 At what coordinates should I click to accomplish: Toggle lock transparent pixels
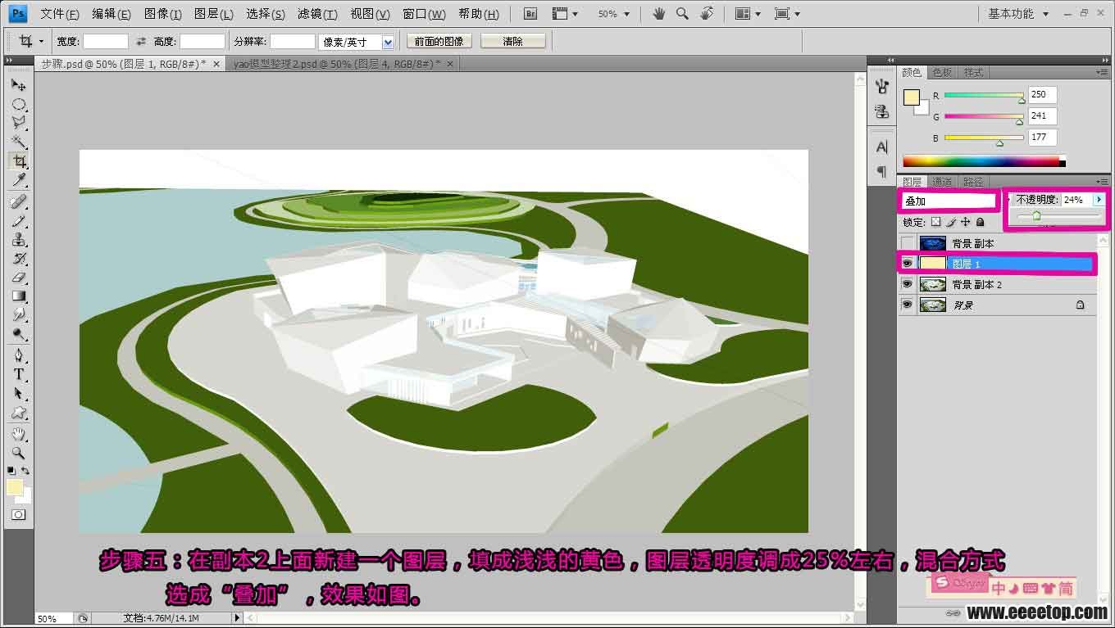click(x=936, y=222)
